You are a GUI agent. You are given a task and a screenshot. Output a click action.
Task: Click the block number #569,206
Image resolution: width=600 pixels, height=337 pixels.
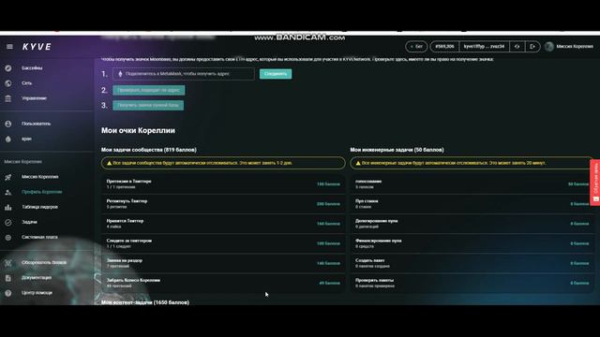pyautogui.click(x=444, y=47)
